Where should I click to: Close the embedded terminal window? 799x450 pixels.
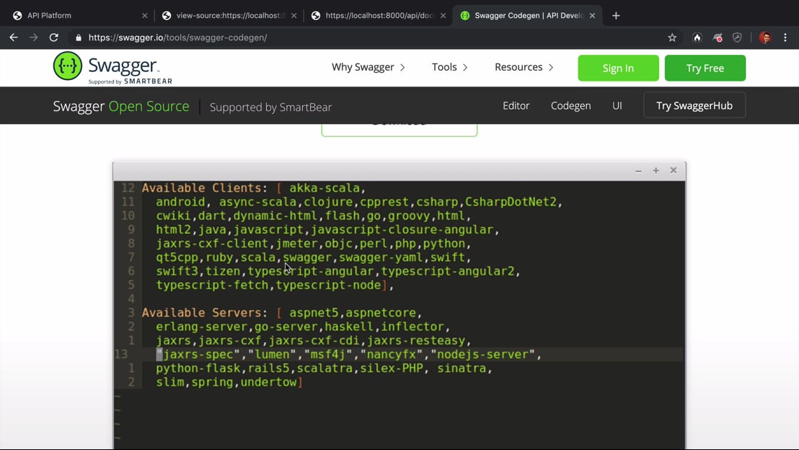(x=673, y=170)
